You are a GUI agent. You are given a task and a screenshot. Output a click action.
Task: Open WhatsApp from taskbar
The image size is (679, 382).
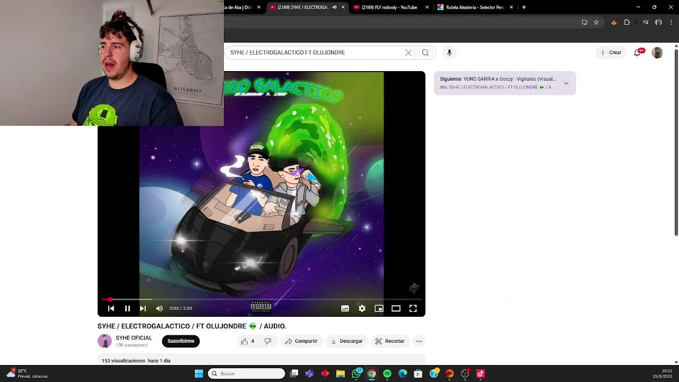tap(356, 374)
